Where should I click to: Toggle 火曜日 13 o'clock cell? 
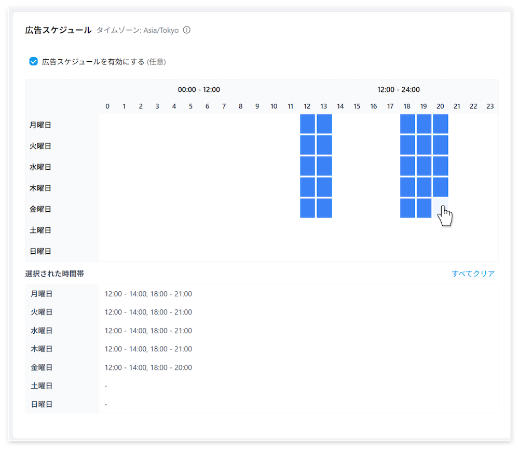pos(324,145)
